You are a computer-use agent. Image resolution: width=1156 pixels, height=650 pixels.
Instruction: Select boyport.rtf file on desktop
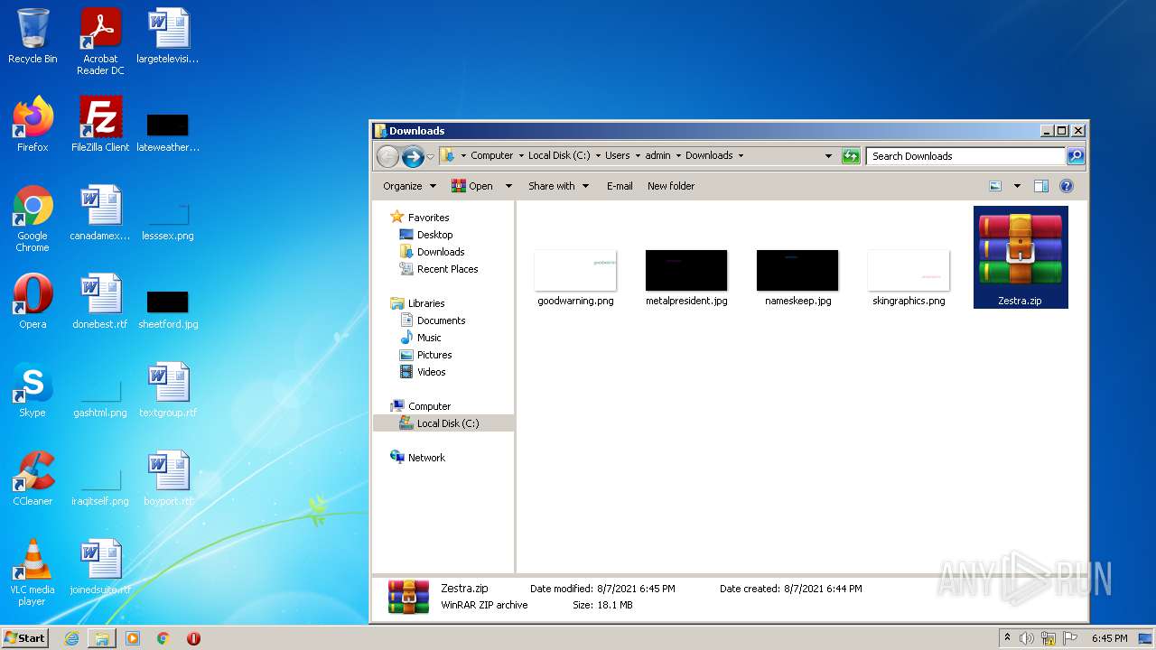pyautogui.click(x=168, y=478)
